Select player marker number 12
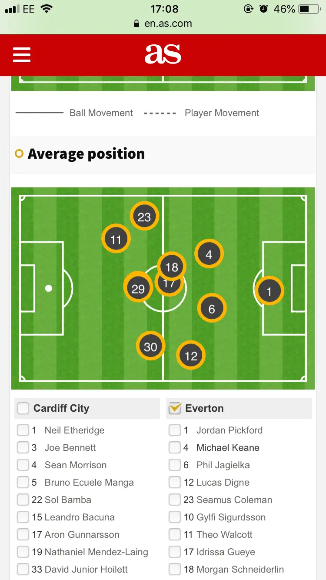326x580 pixels. 191,356
